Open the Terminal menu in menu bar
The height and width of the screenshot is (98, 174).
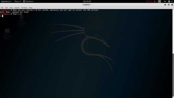tap(24, 8)
